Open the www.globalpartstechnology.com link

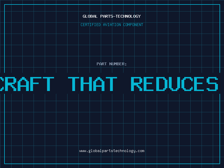coord(112,151)
